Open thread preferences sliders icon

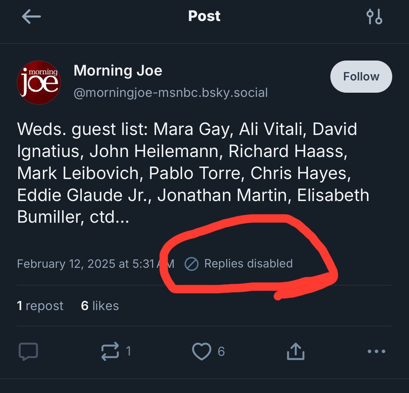(374, 16)
